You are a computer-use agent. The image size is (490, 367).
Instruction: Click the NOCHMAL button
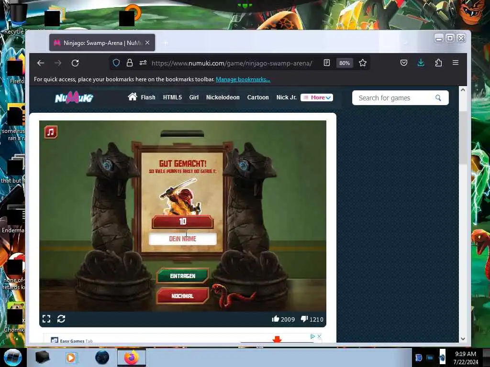pos(182,296)
